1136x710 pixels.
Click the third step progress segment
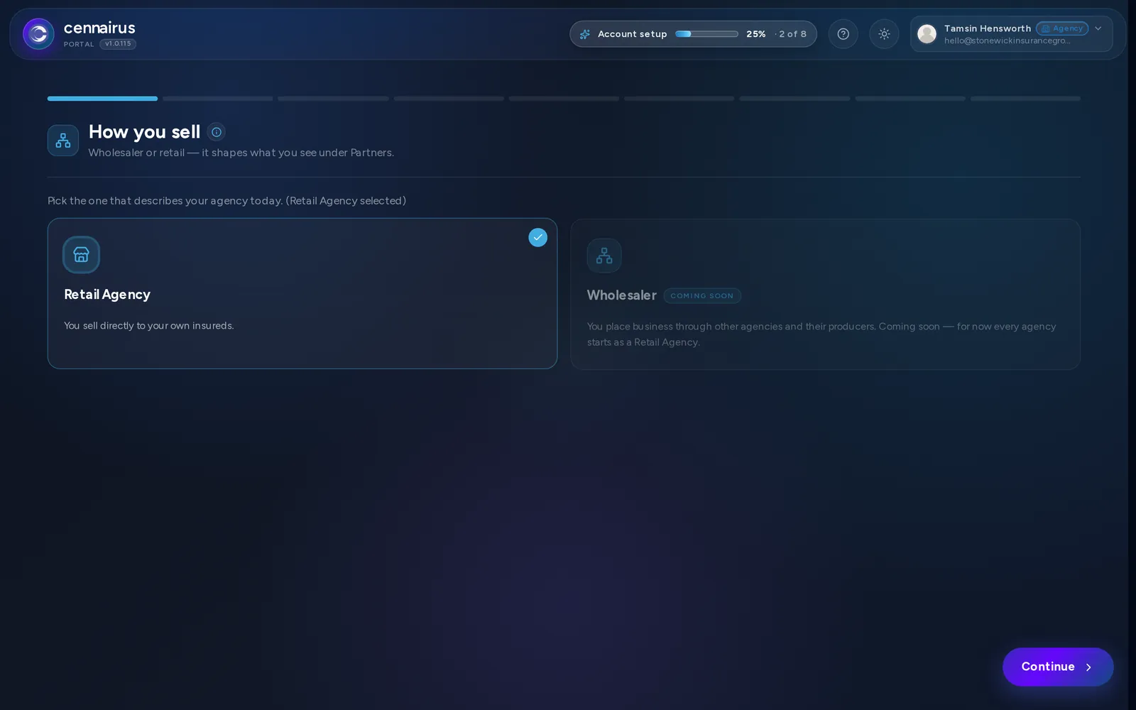coord(333,99)
